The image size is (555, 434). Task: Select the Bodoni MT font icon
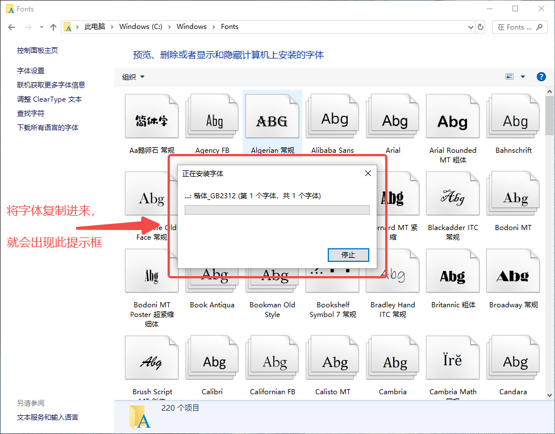[x=513, y=194]
